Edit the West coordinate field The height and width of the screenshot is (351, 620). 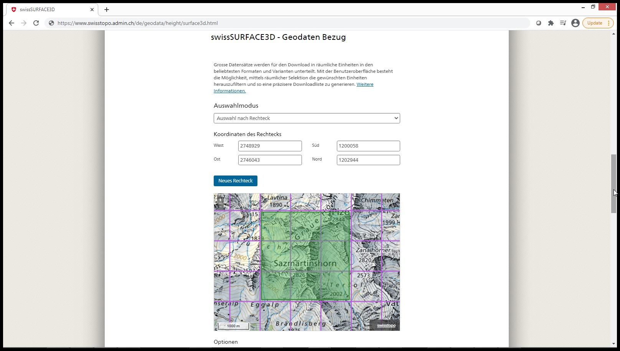coord(270,146)
